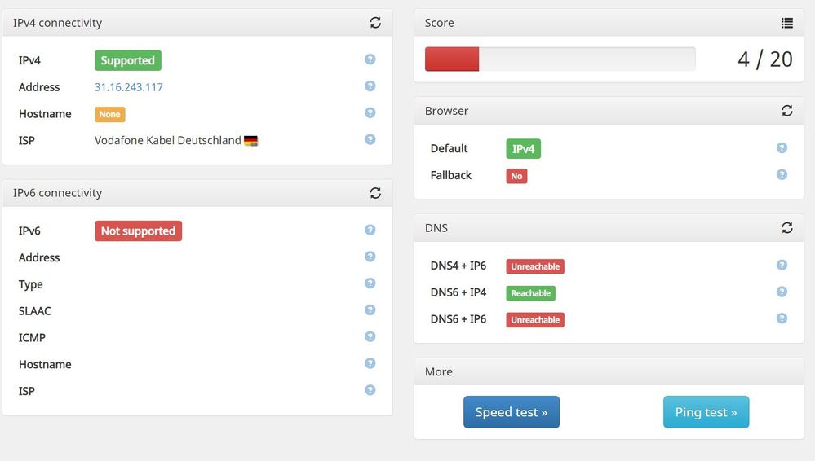Click the Vodafone Kabel Deutschland text
Image resolution: width=815 pixels, height=461 pixels.
[x=168, y=140]
